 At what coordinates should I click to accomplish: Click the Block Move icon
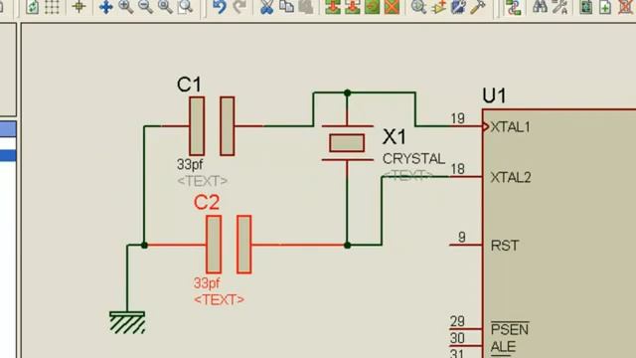pos(353,7)
